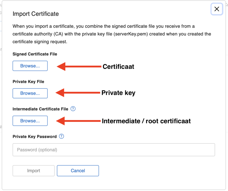Open help for Private Key Password

point(61,136)
